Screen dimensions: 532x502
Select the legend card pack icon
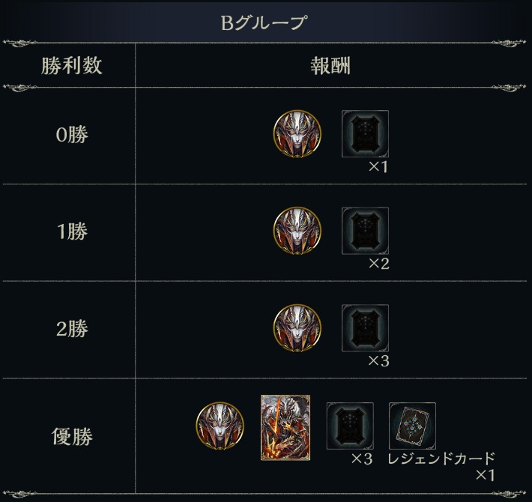[x=412, y=426]
